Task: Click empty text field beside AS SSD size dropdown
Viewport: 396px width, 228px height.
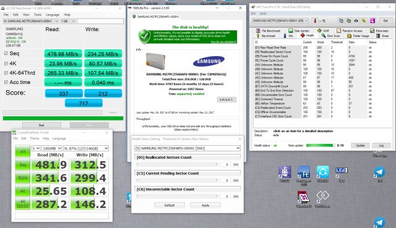Action: click(100, 21)
